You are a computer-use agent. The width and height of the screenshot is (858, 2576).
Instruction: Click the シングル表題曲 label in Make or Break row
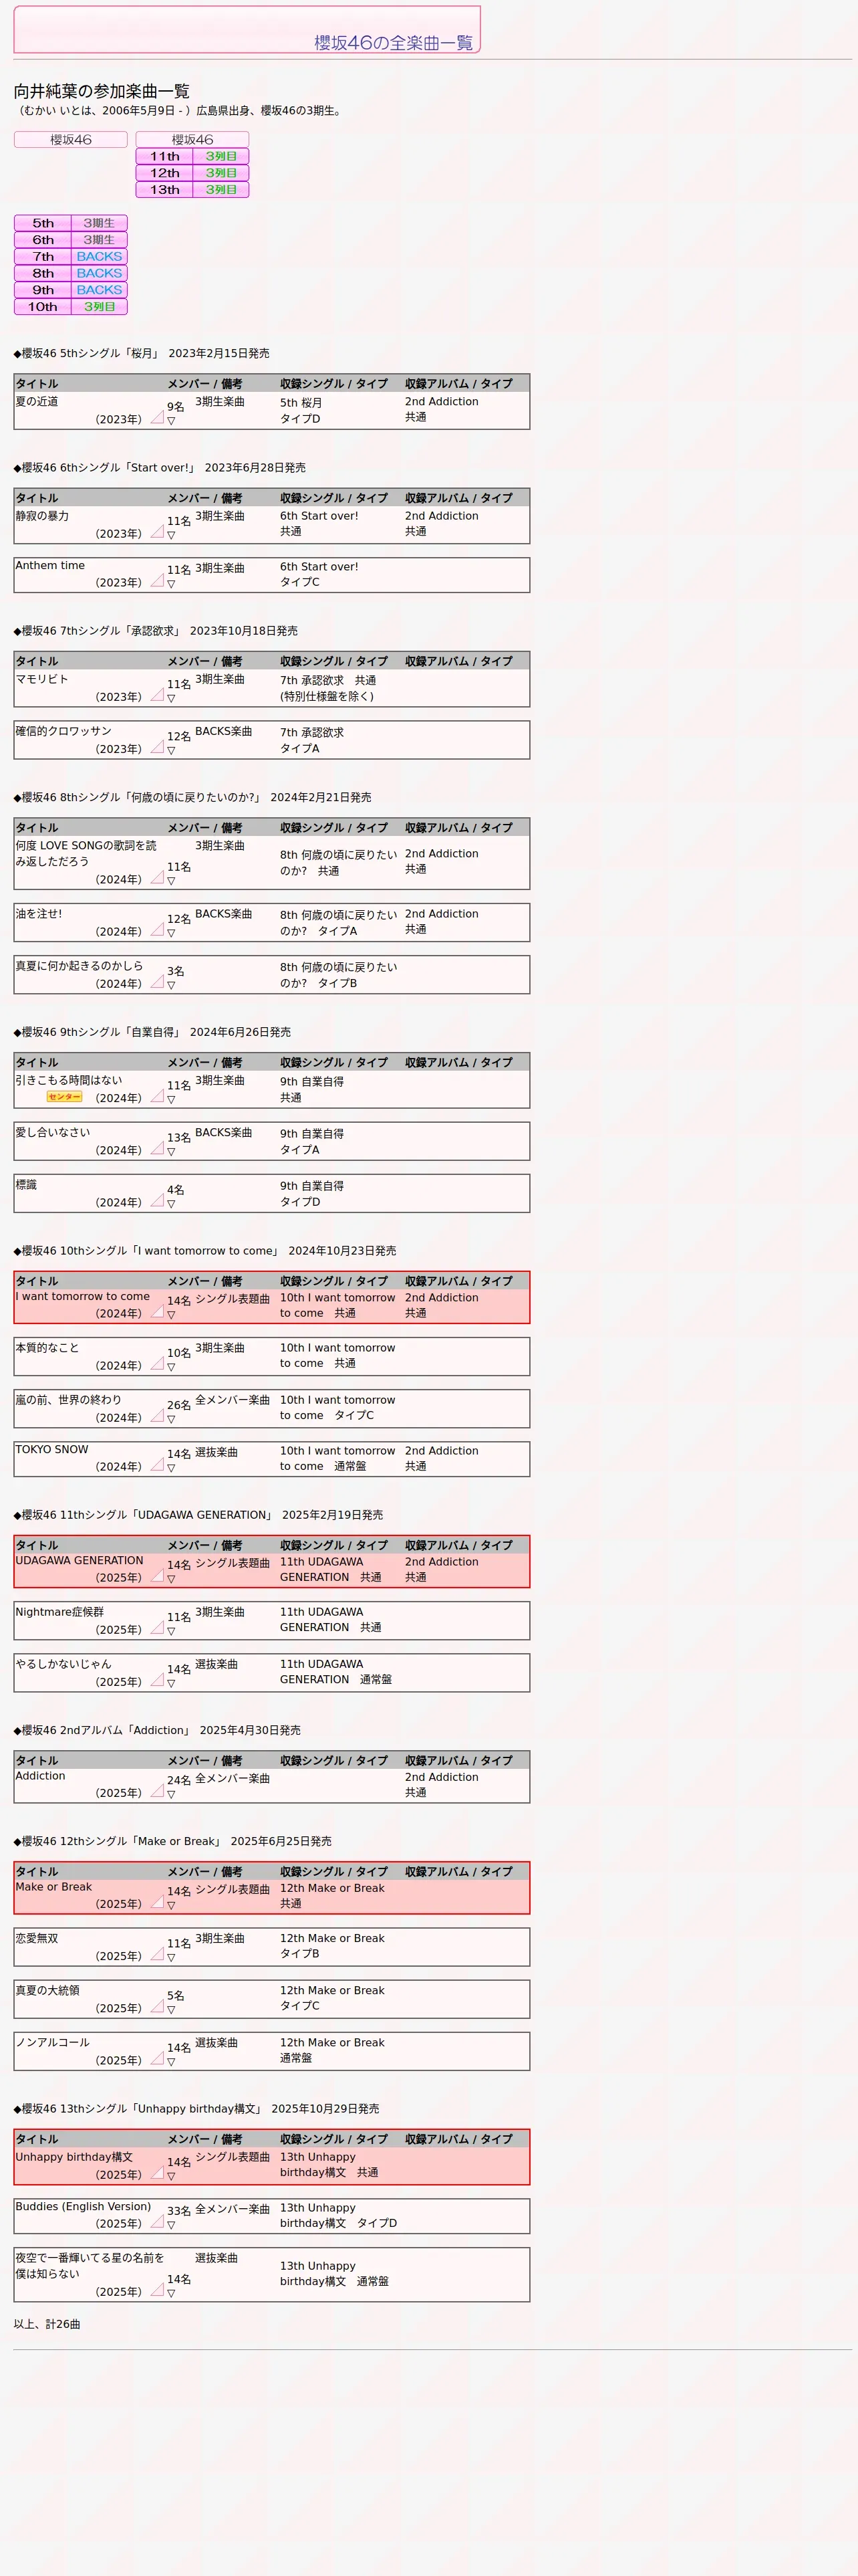(233, 1889)
